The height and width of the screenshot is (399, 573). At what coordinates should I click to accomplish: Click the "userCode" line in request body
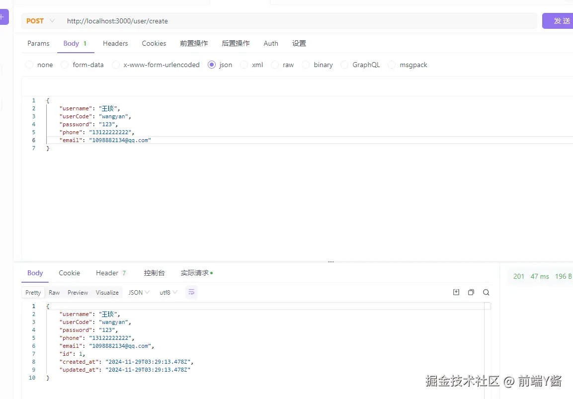(x=95, y=117)
